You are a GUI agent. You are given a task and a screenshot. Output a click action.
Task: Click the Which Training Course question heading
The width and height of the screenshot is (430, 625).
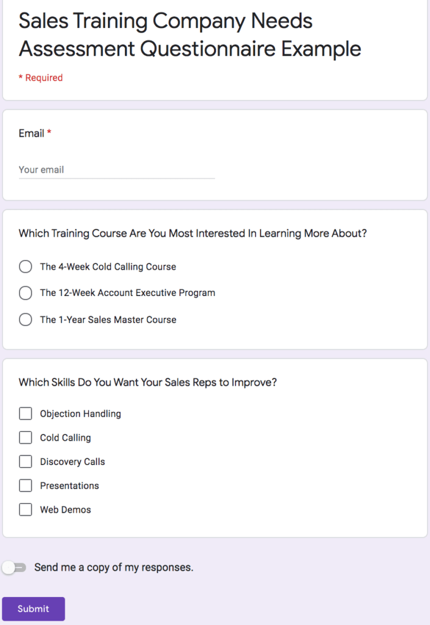pyautogui.click(x=193, y=233)
